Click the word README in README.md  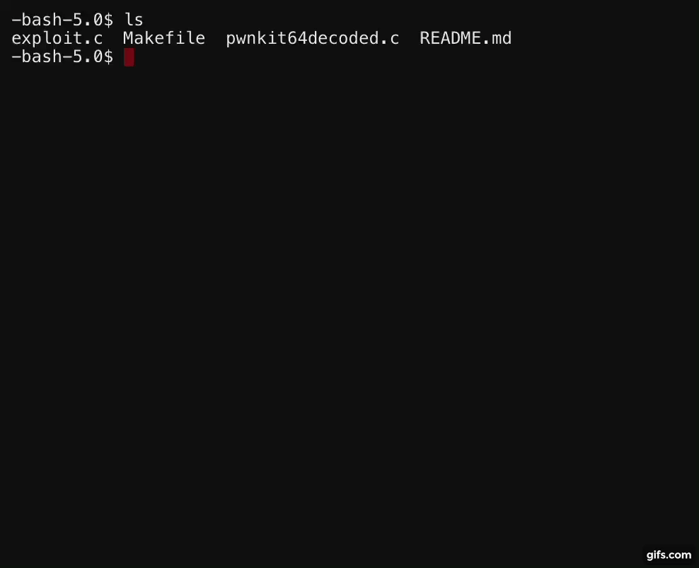450,38
